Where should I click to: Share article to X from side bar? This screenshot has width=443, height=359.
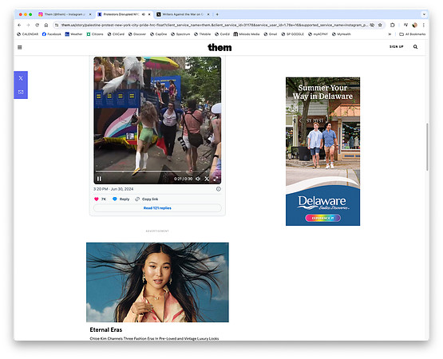click(x=21, y=78)
